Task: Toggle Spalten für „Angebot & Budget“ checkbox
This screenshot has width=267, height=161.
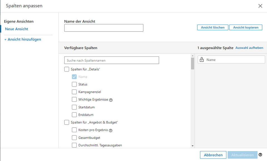Action: coord(66,122)
